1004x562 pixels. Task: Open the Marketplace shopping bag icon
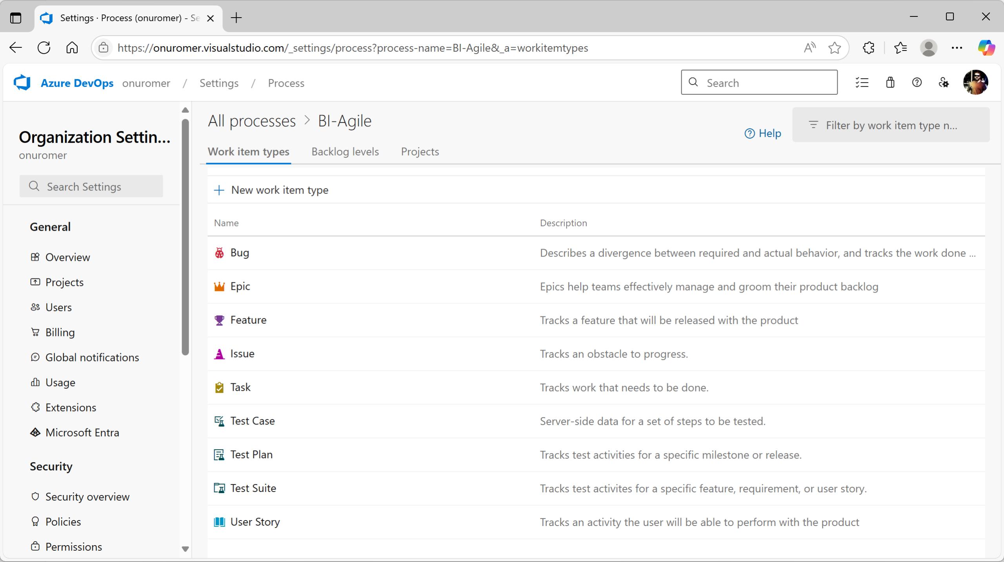(890, 83)
